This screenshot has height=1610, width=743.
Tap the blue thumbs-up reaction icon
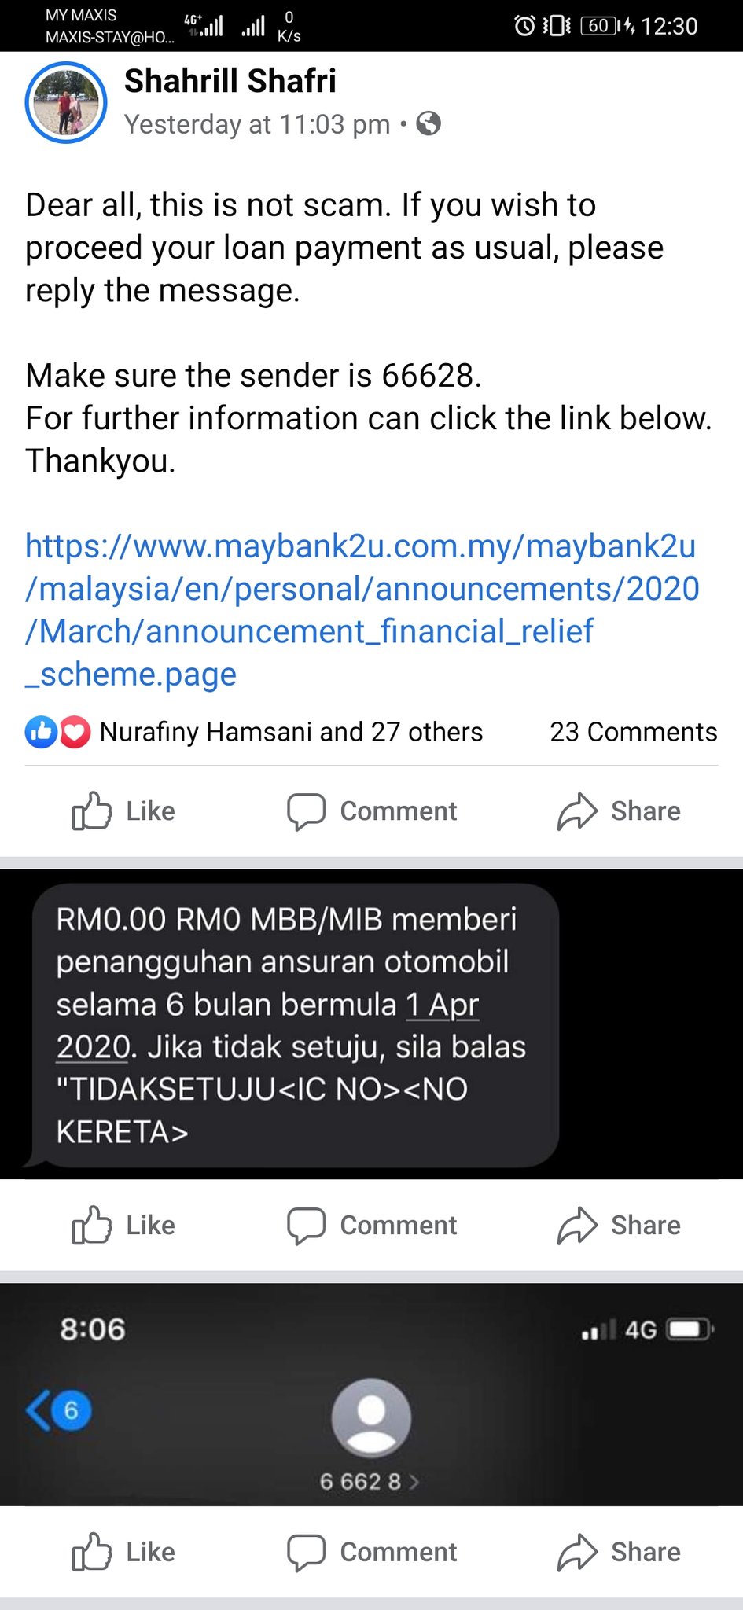tap(40, 732)
